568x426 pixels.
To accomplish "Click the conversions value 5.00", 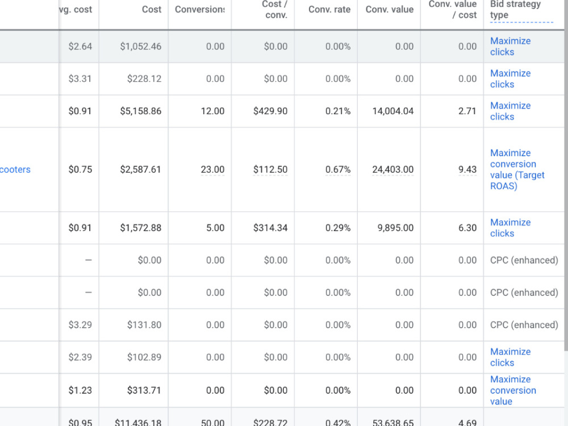I will [215, 228].
